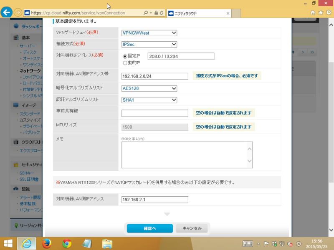Open Google Chrome from the taskbar
The image size is (334, 250).
(x=66, y=243)
